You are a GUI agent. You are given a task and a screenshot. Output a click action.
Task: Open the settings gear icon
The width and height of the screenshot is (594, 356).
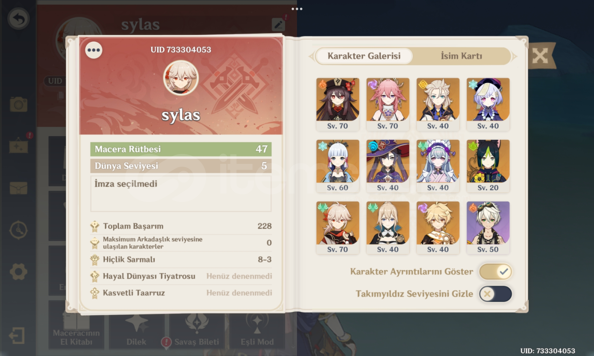click(x=18, y=272)
